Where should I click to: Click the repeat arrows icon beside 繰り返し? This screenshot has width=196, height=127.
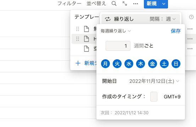click(x=108, y=19)
